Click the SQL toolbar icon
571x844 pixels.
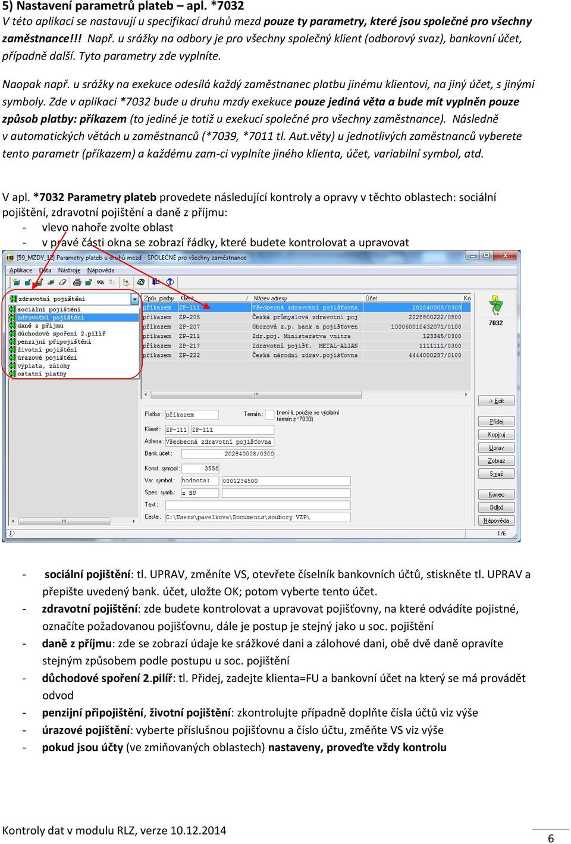(101, 282)
